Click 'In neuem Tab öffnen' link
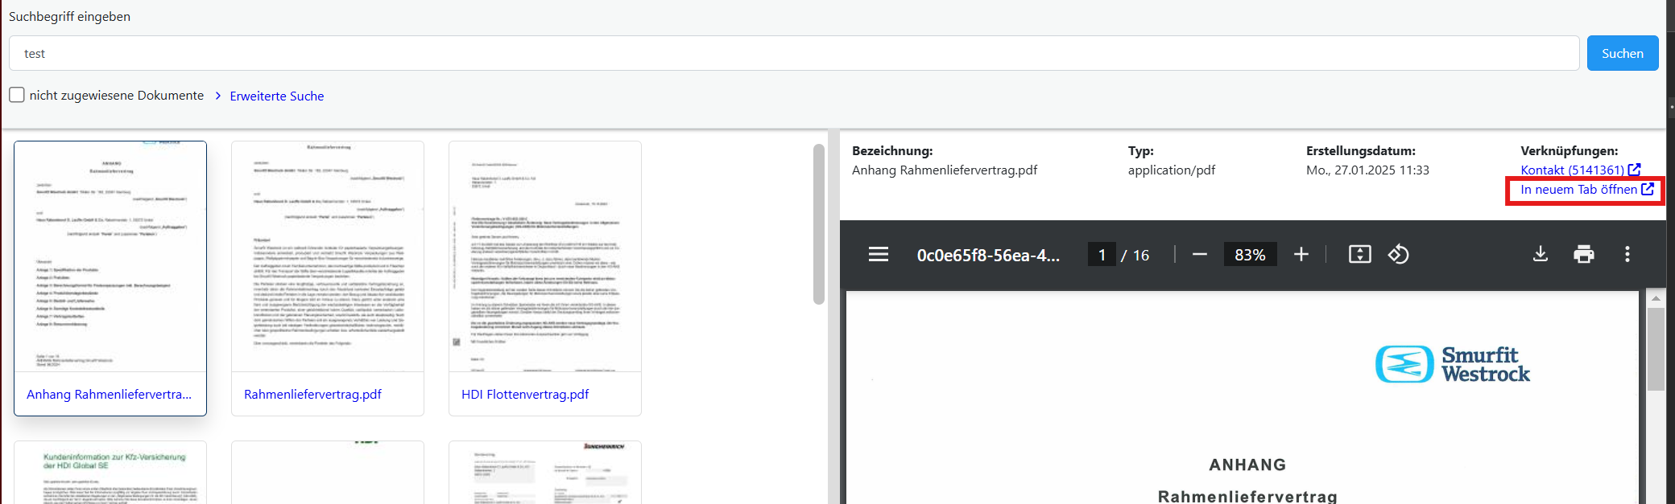Viewport: 1675px width, 504px height. (1578, 190)
